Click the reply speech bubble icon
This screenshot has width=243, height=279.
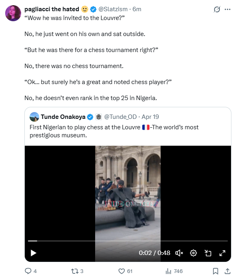pyautogui.click(x=28, y=271)
